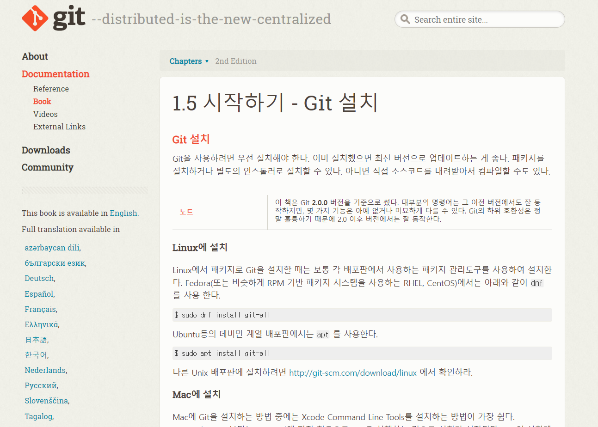The width and height of the screenshot is (598, 427).
Task: Open the Русский translation
Action: pos(41,385)
